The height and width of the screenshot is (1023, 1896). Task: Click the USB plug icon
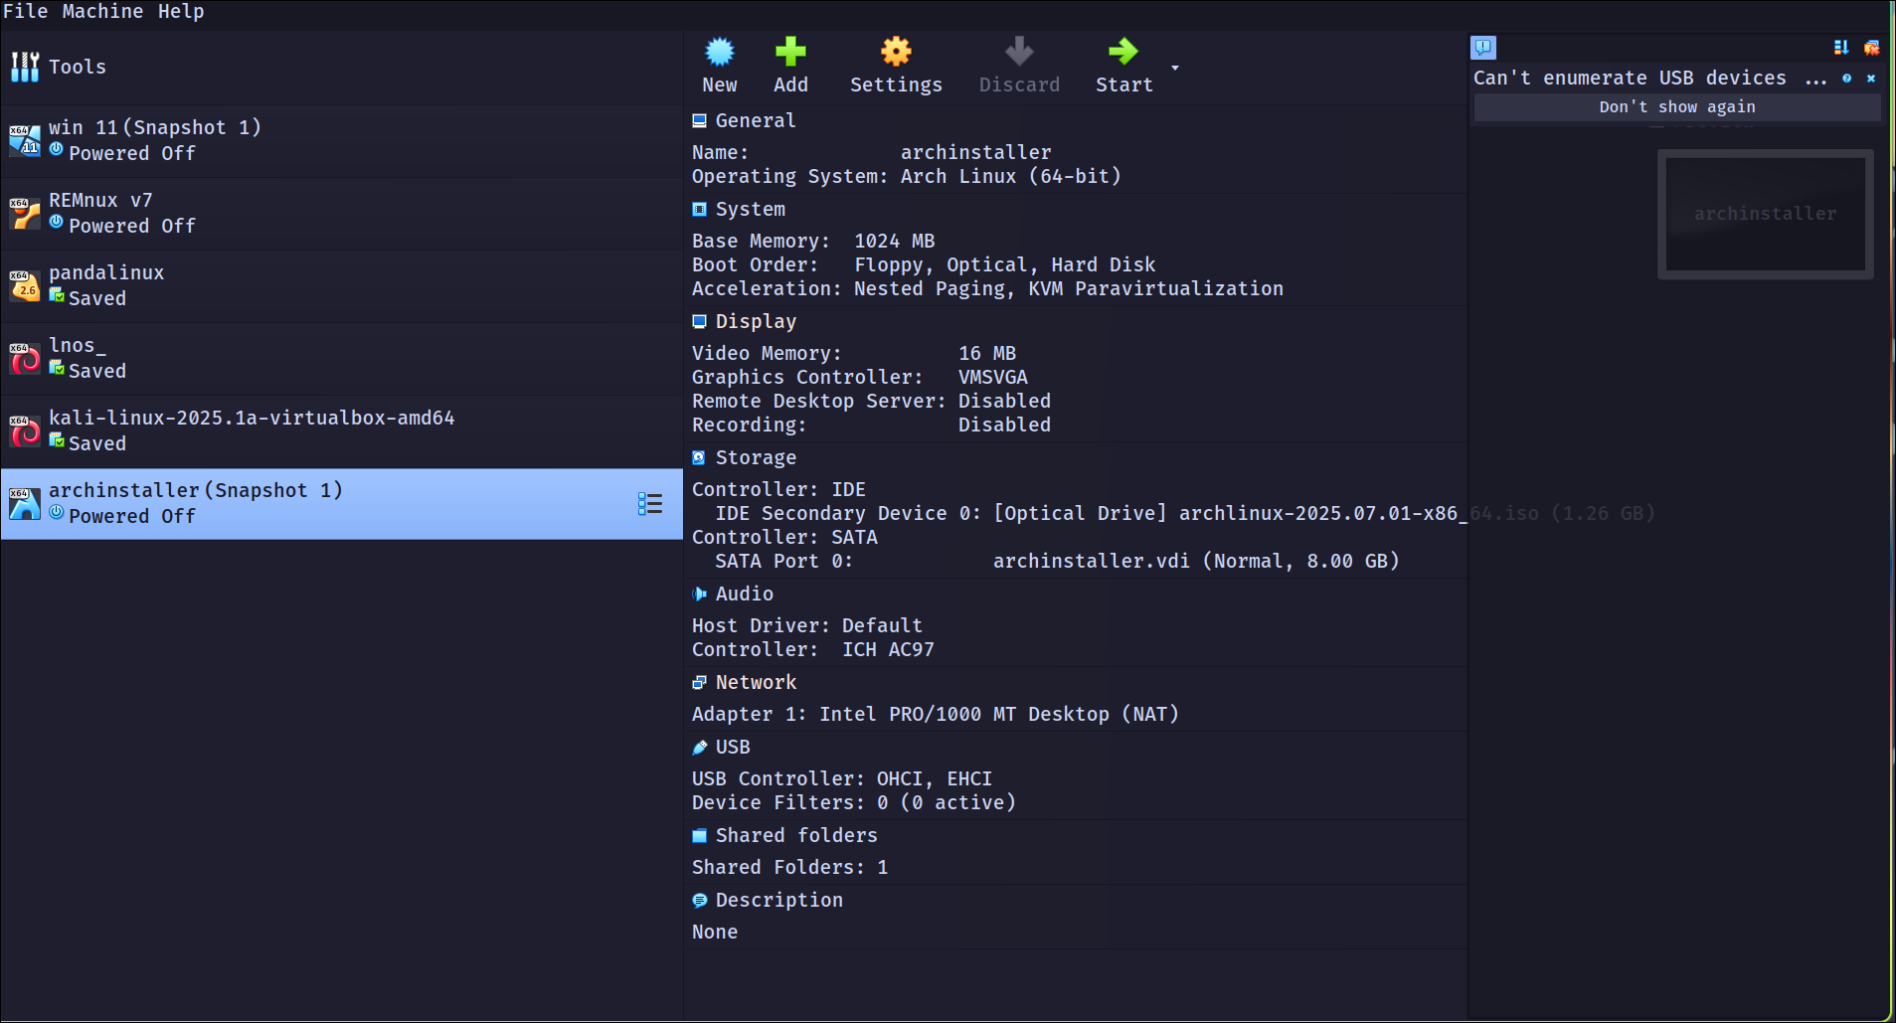(x=700, y=747)
